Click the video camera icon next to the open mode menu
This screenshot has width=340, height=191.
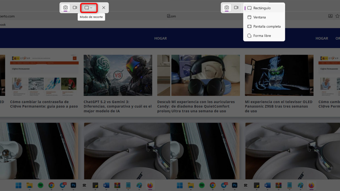pos(236,8)
